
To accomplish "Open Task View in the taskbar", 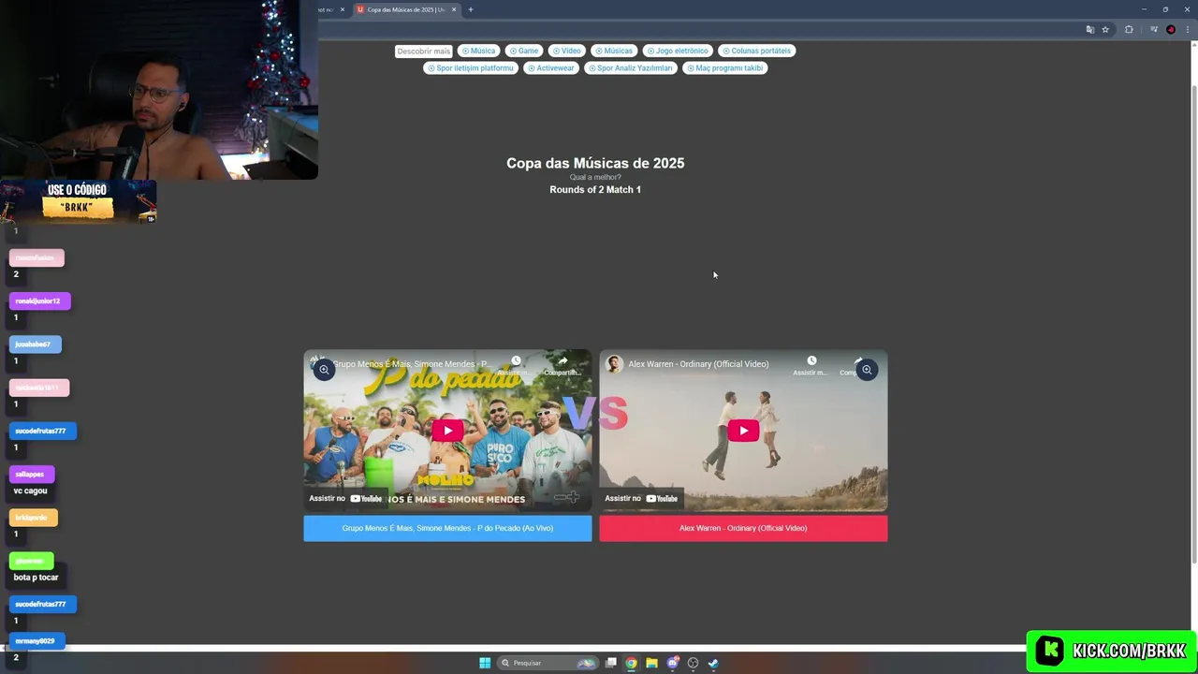I will click(x=611, y=663).
